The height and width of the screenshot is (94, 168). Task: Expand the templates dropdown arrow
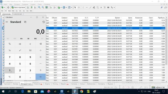click(x=72, y=8)
